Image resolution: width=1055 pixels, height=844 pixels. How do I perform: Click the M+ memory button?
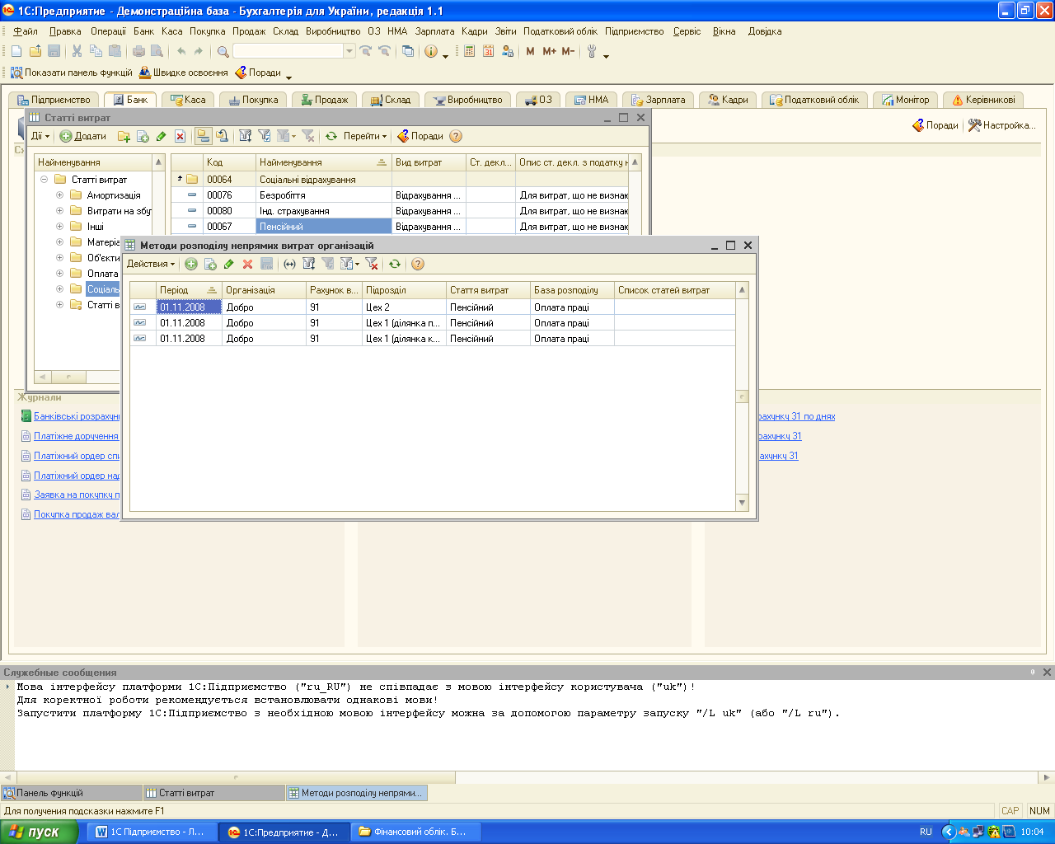(x=549, y=51)
